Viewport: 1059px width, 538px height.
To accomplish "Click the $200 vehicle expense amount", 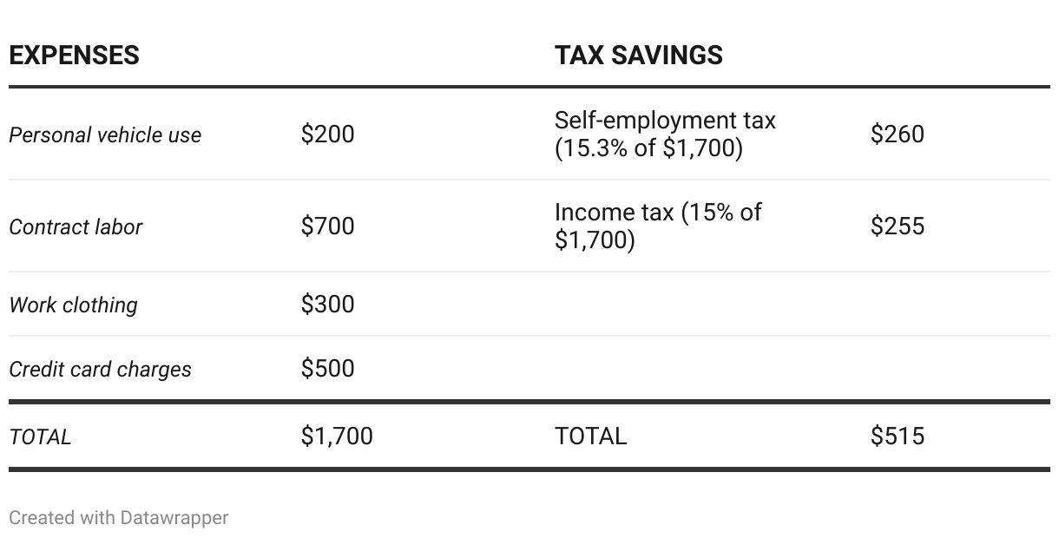I will pyautogui.click(x=327, y=134).
